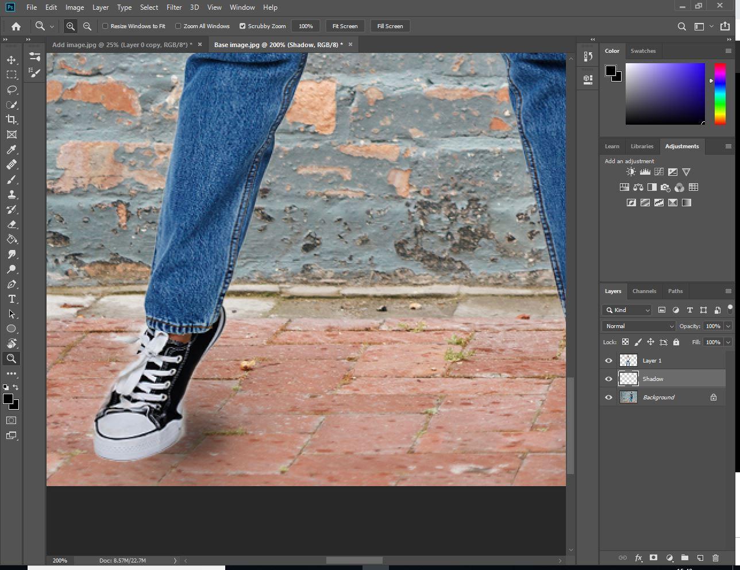The width and height of the screenshot is (740, 570).
Task: Select the Pen tool
Action: (11, 284)
